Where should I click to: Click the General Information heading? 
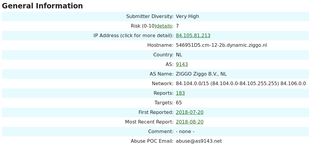[42, 6]
